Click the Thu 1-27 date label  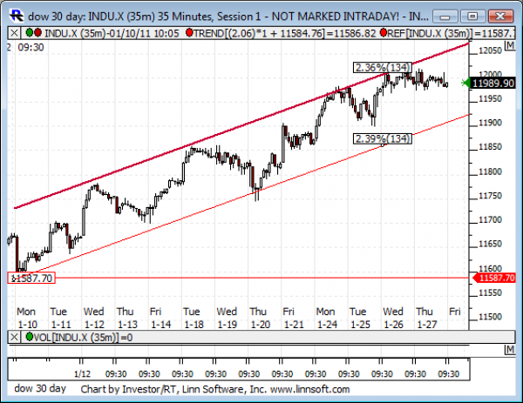tap(425, 318)
